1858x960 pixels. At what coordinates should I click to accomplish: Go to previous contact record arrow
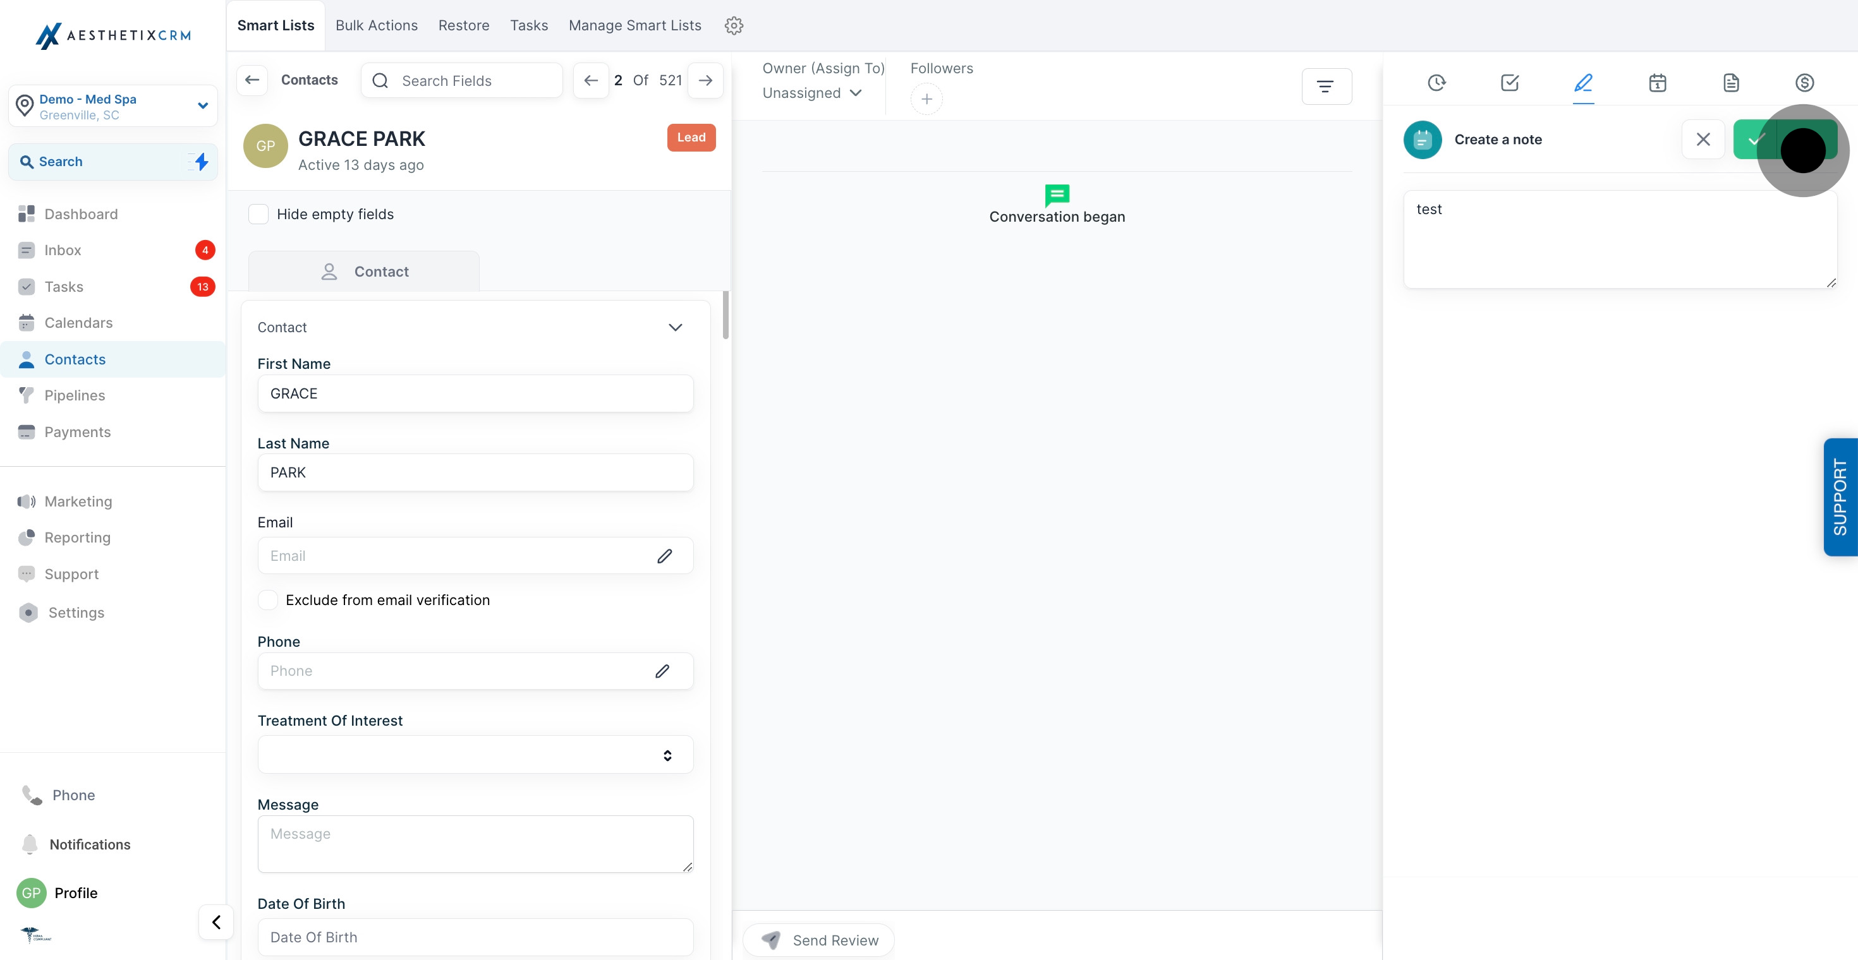point(591,80)
